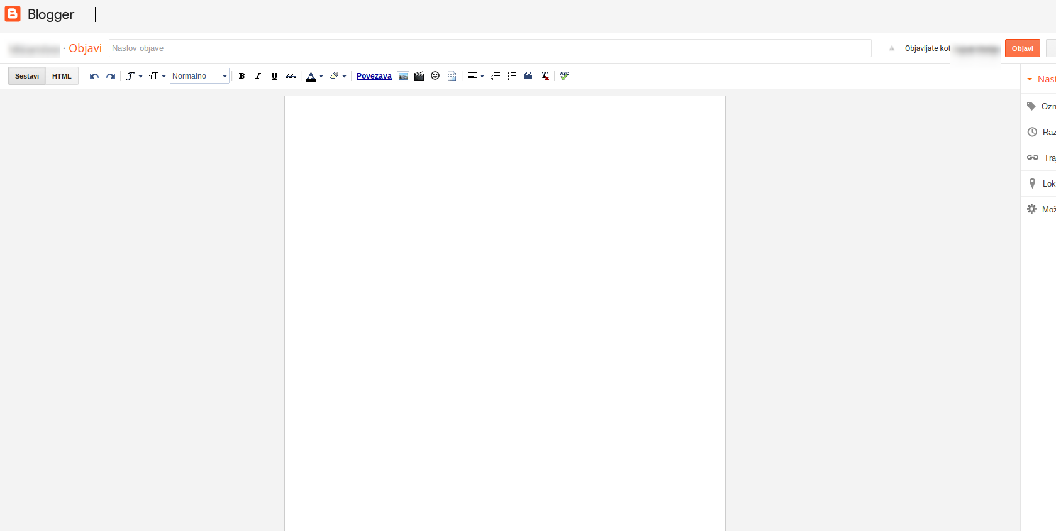Viewport: 1056px width, 531px height.
Task: Click the Blogger logo icon
Action: click(x=13, y=14)
